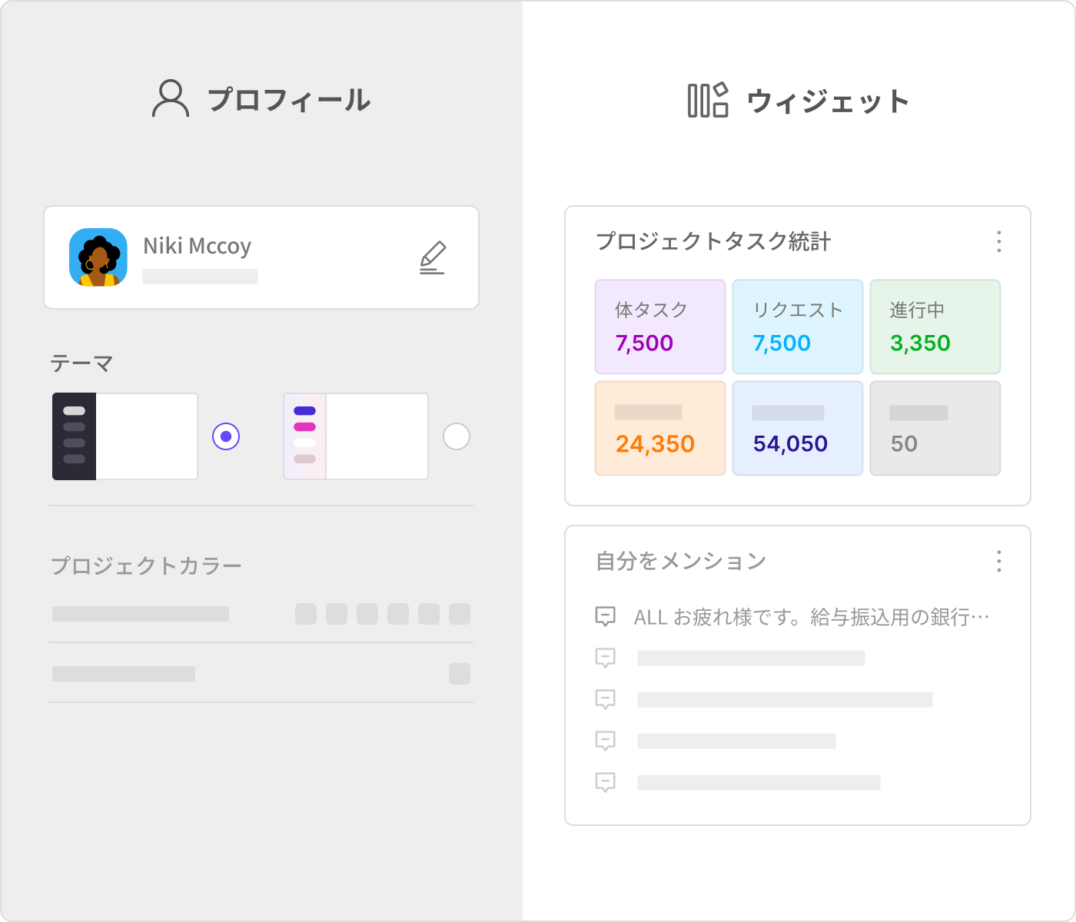
Task: Open the 進行中 3,350 stat card
Action: tap(935, 327)
